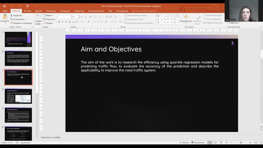Switch to the Вставка ribbon tab
263x148 pixels.
[28, 11]
